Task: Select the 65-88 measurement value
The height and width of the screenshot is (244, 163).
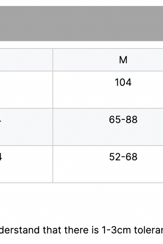Action: point(123,120)
